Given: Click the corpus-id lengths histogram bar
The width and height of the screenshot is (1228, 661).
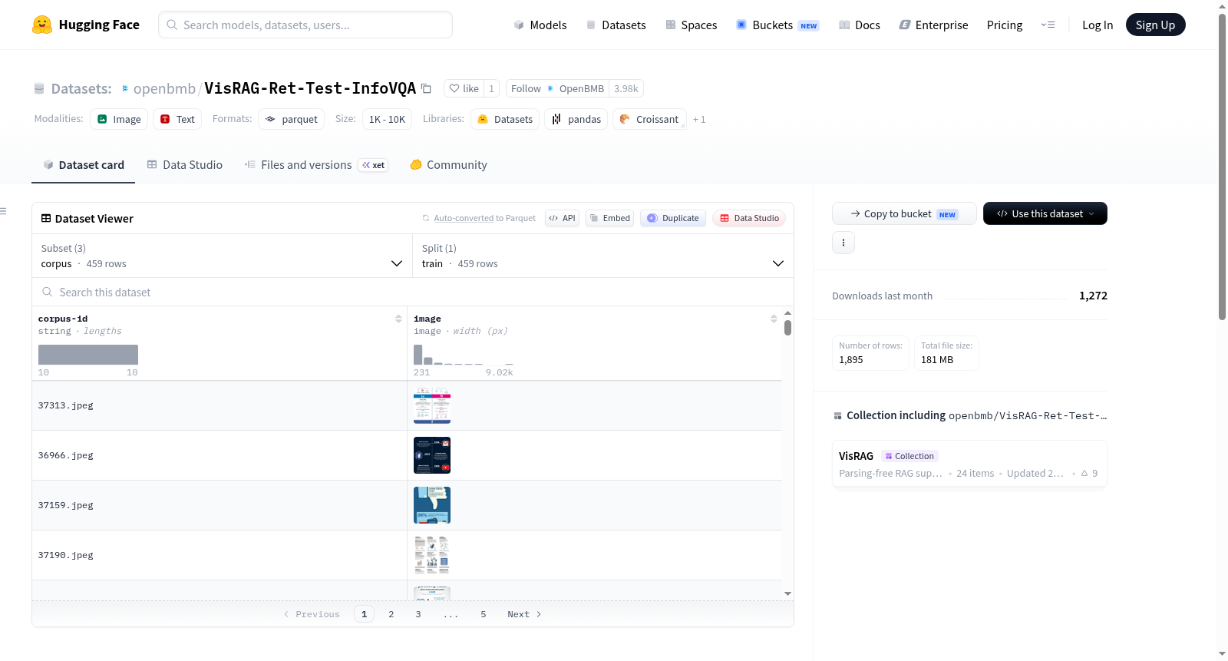Looking at the screenshot, I should 88,355.
